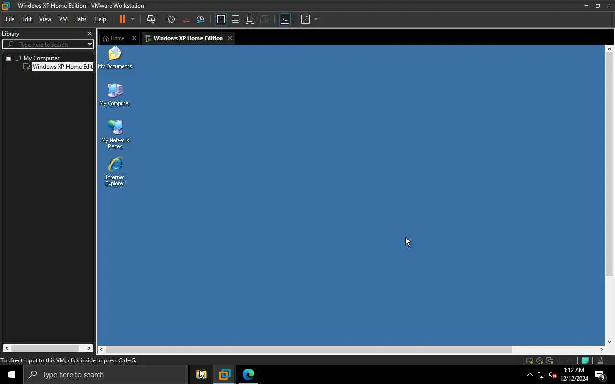
Task: Pause the virtual machine with the orange button
Action: tap(122, 19)
